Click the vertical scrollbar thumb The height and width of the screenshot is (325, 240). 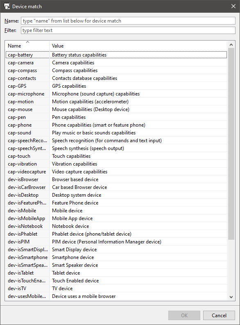coord(231,144)
